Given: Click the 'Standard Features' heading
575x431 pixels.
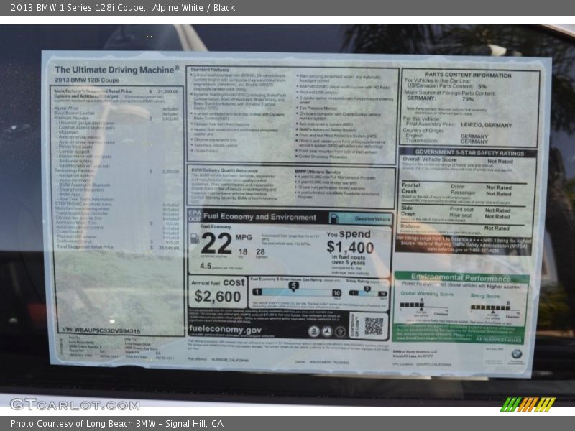Looking at the screenshot, I should click(x=209, y=70).
